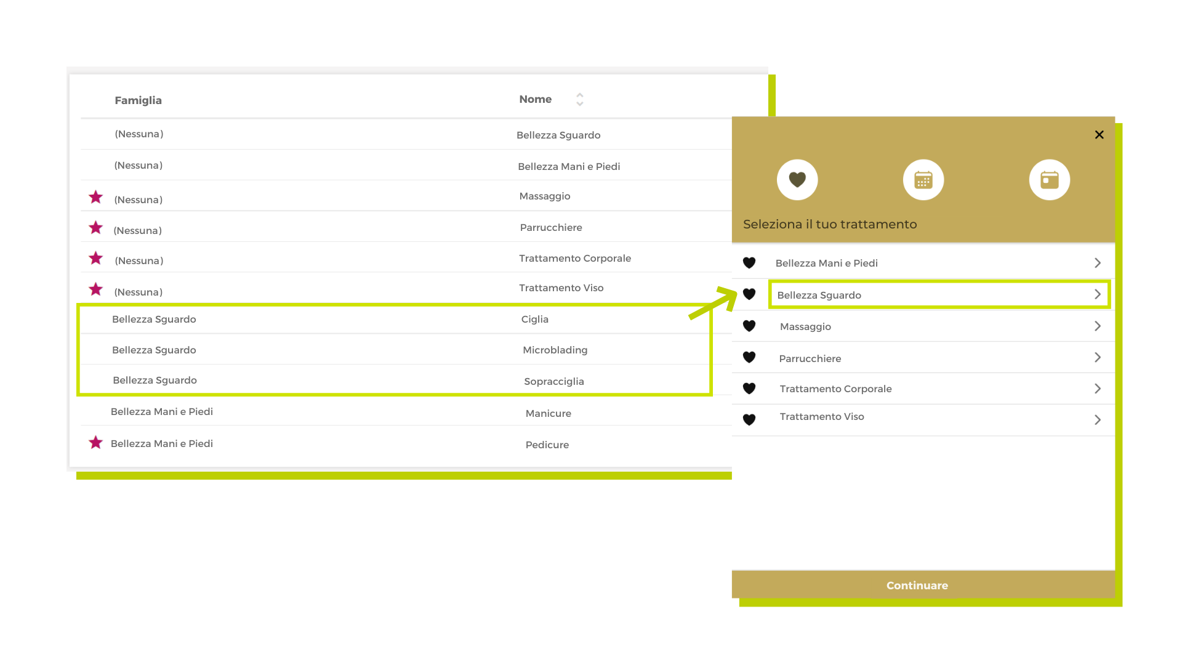
Task: Expand the Trattamento Corporale chevron
Action: click(1098, 389)
